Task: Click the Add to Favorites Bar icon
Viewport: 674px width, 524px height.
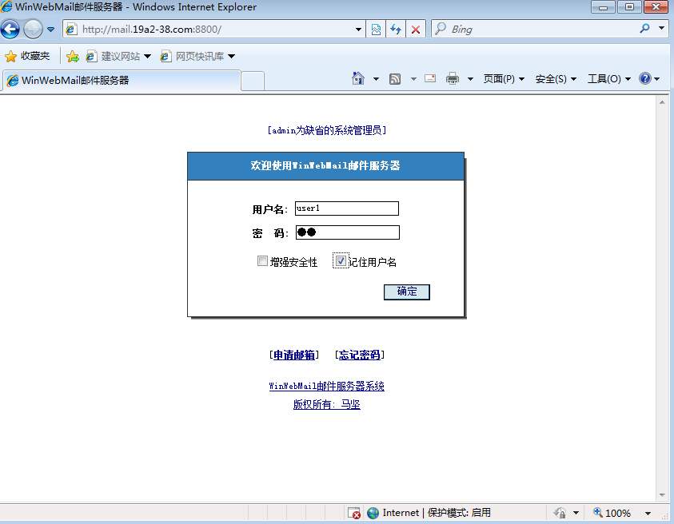Action: 73,56
